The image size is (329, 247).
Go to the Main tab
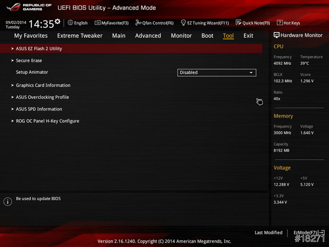pos(118,36)
